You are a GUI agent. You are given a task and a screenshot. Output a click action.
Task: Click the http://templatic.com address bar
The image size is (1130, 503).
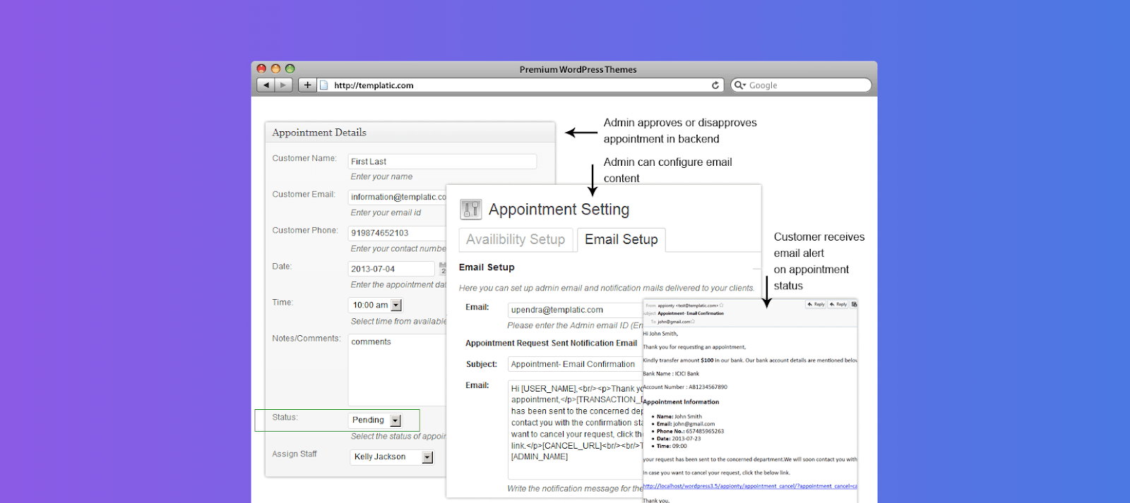pos(521,85)
